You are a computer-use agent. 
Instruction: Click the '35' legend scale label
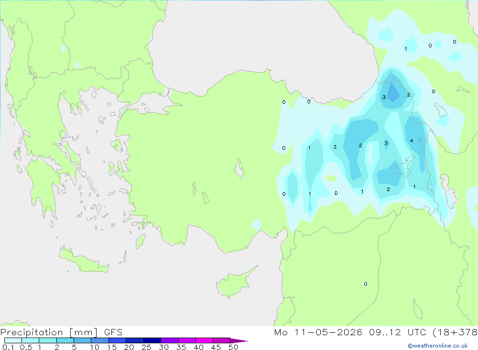(181, 347)
